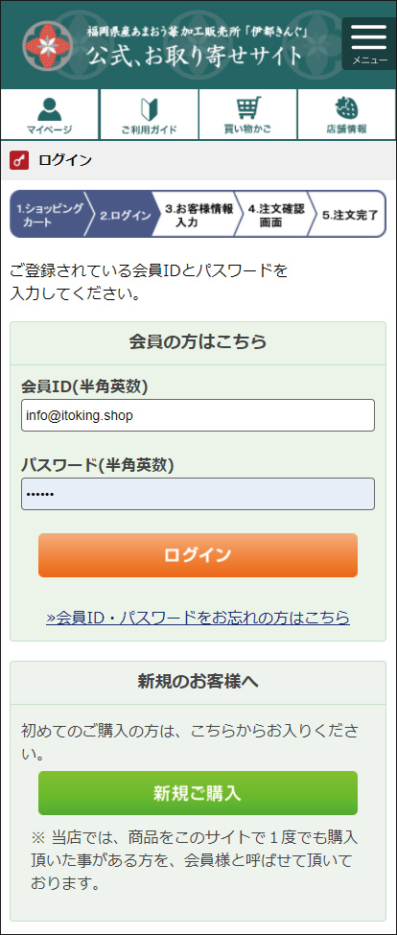Focus the 会員ID input field
The height and width of the screenshot is (935, 397).
pos(198,415)
